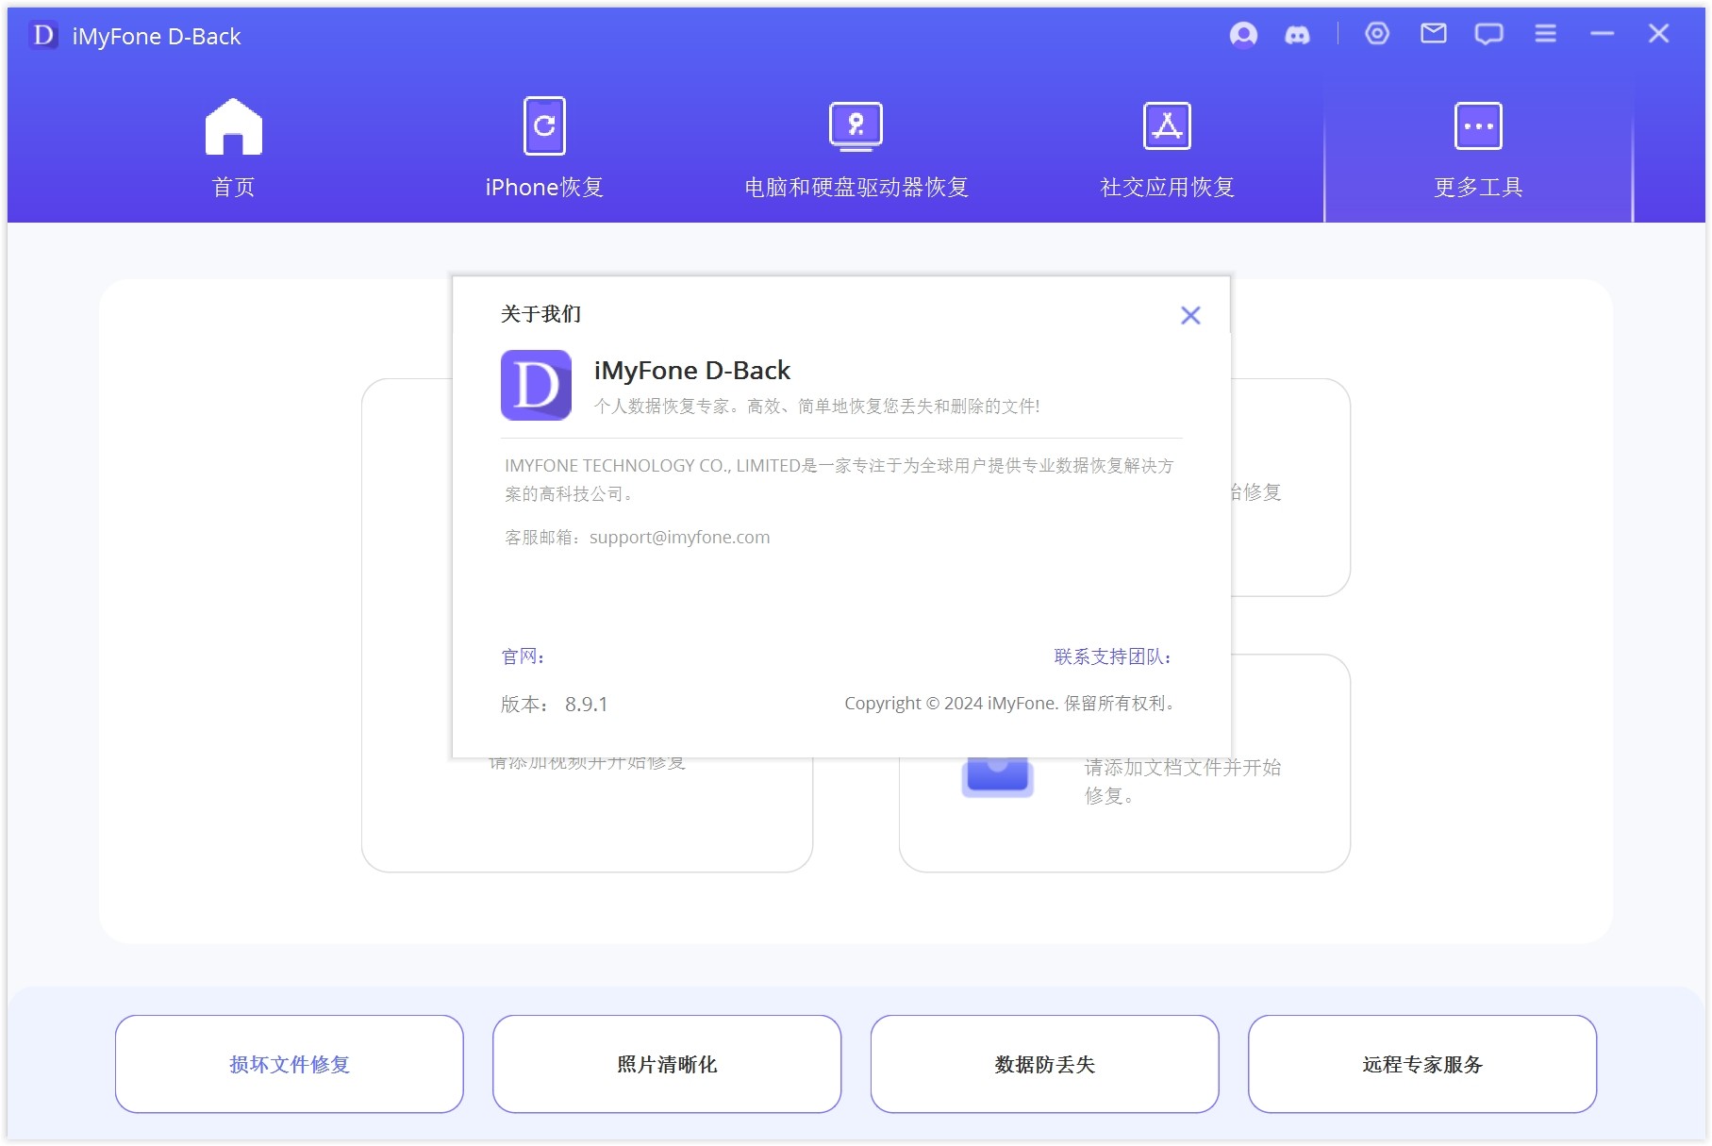Go to 首页 home tab
Screen dimensions: 1712x1146
click(234, 149)
